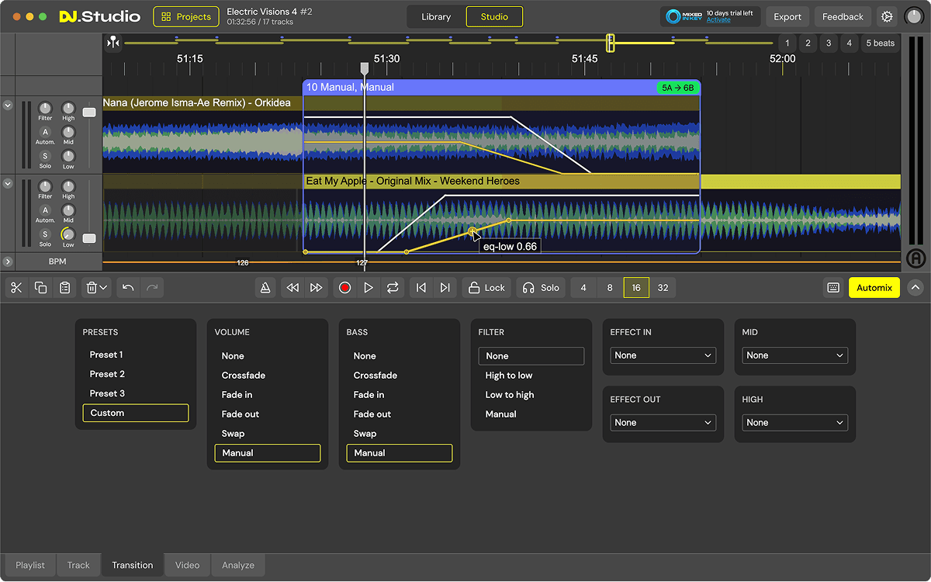The height and width of the screenshot is (582, 931).
Task: Click the scissors cut icon
Action: pyautogui.click(x=17, y=288)
